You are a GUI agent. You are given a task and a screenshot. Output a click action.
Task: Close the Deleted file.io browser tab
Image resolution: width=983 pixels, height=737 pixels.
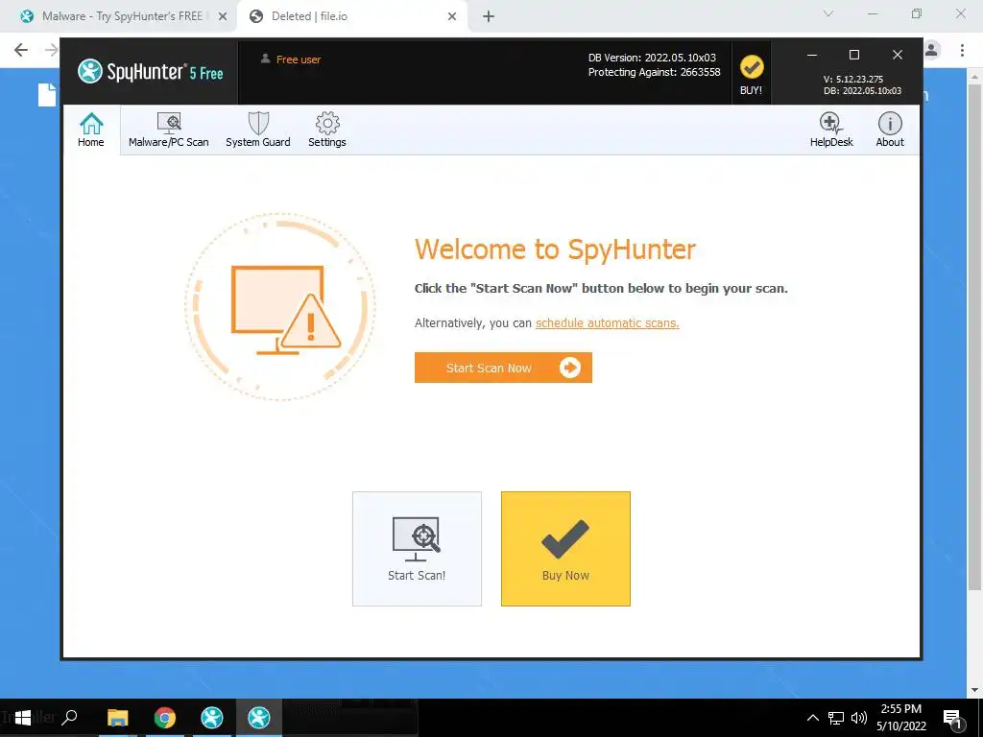click(452, 17)
